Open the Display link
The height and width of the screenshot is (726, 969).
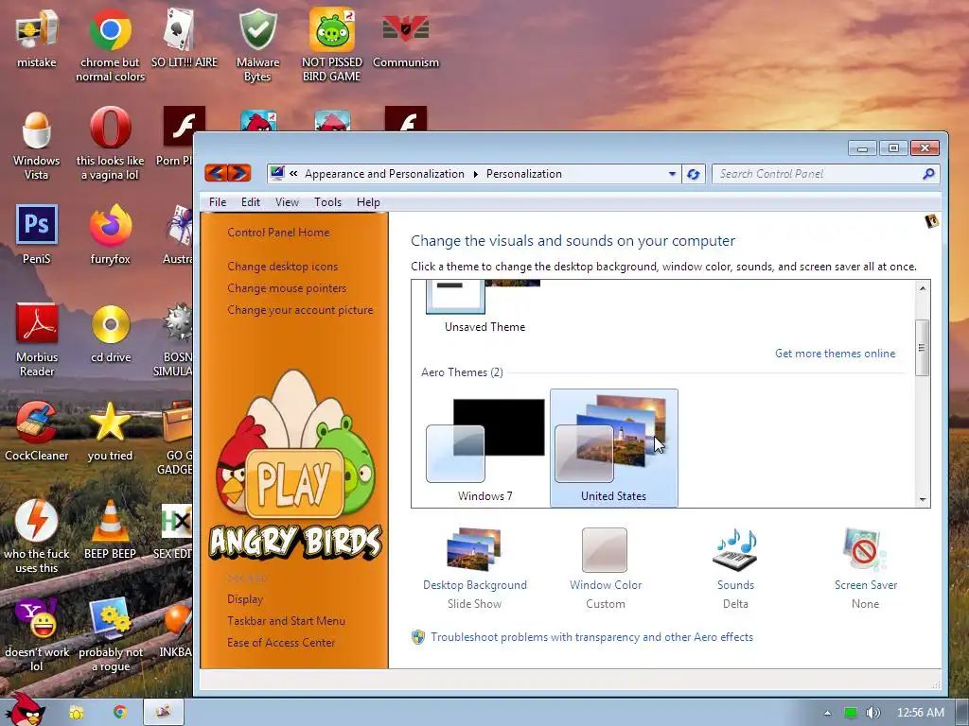click(245, 599)
